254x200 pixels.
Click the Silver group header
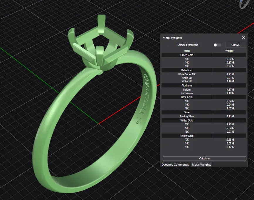coord(203,112)
